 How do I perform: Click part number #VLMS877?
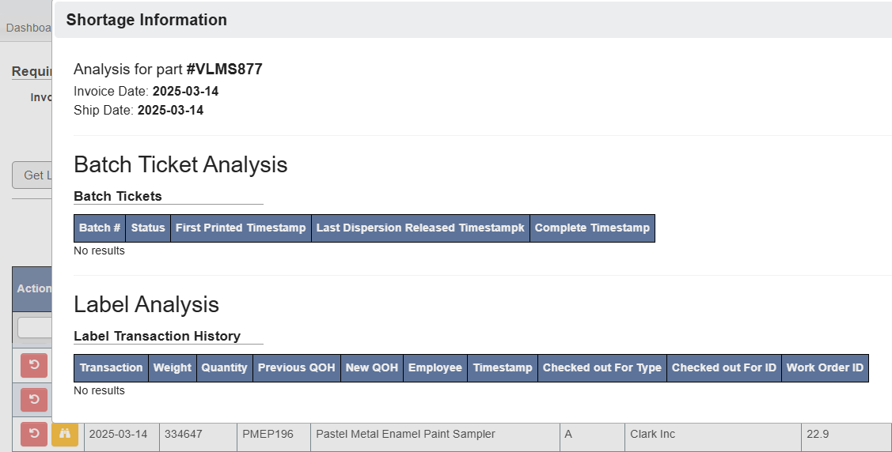coord(224,70)
